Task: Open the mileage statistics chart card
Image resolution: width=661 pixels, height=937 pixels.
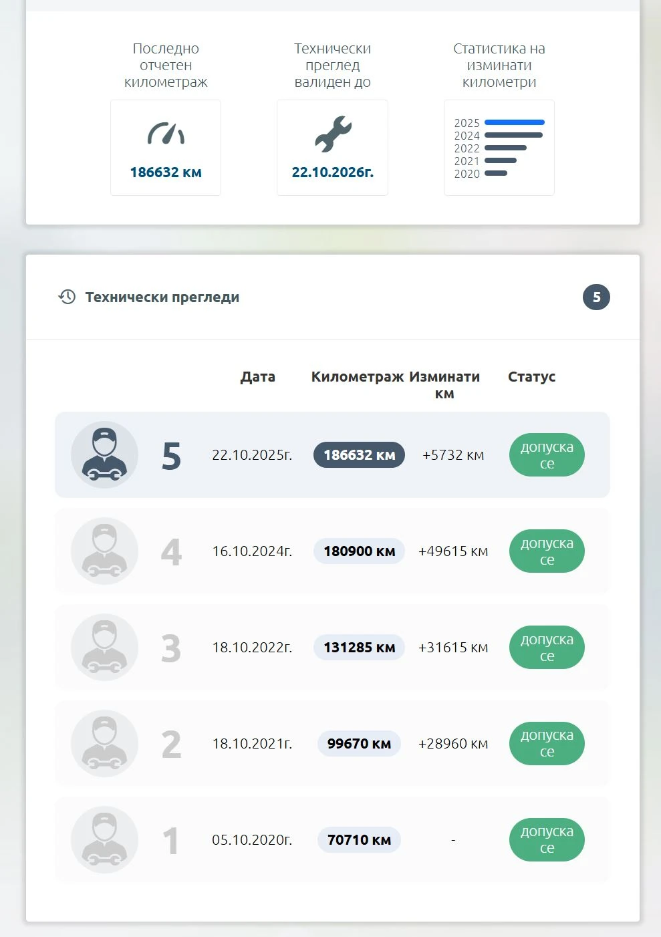Action: click(499, 148)
